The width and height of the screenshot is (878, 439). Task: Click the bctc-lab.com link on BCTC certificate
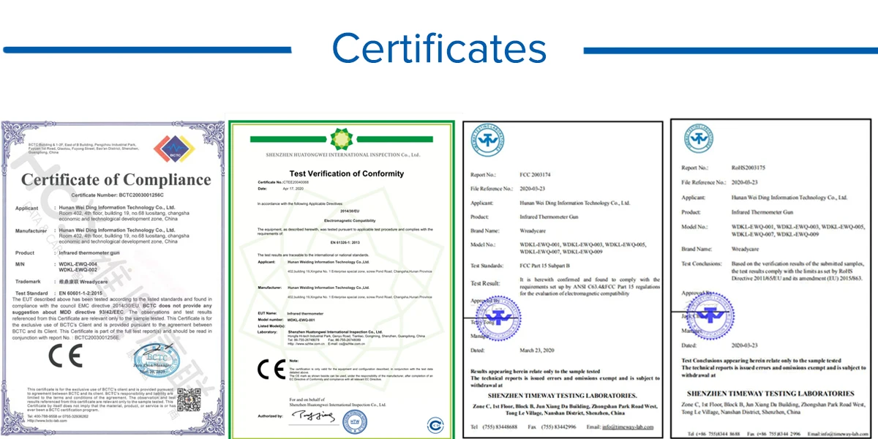point(47,421)
